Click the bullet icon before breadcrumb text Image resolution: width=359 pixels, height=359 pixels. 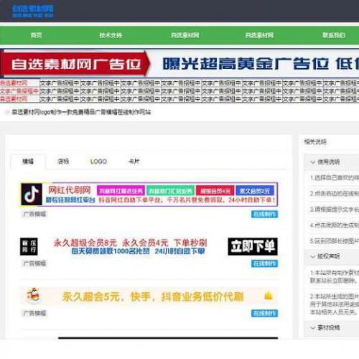[7, 112]
